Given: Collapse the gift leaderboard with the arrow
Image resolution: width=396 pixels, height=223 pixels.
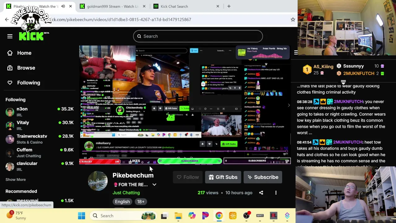Looking at the screenshot, I should tap(343, 82).
